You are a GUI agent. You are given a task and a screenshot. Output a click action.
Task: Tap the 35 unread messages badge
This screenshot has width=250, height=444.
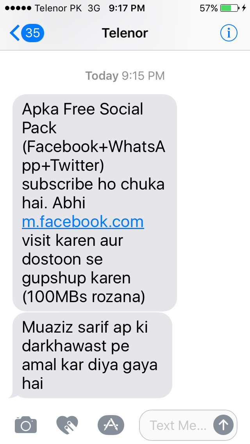coord(32,33)
